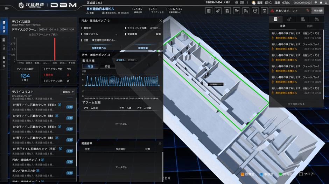Image resolution: width=329 pixels, height=184 pixels.
Task: Click the storage tank toolbar icon
Action: (264, 10)
